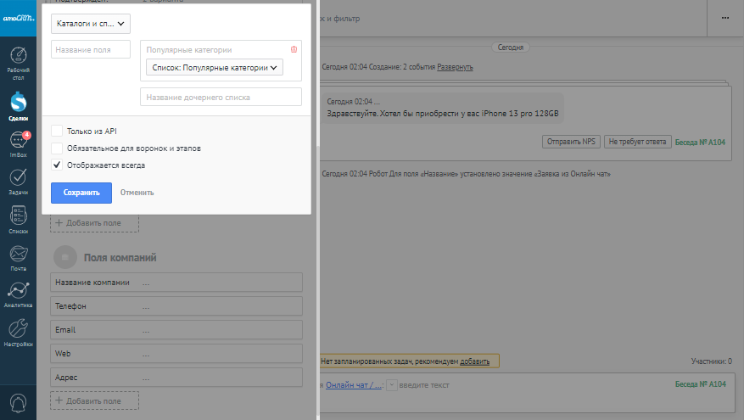Image resolution: width=744 pixels, height=420 pixels.
Task: Open imBox messages icon
Action: (x=18, y=144)
